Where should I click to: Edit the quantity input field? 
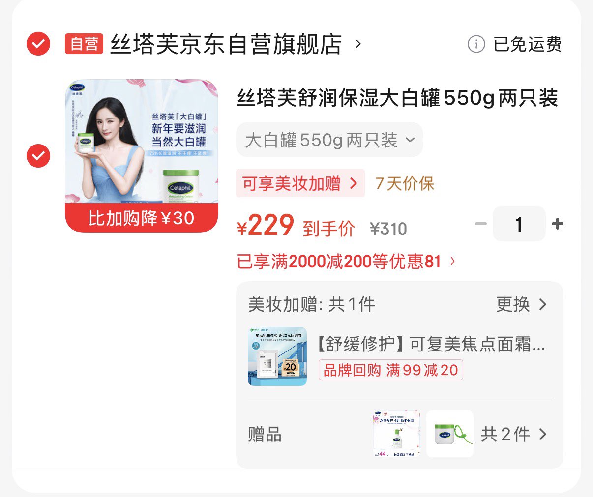[519, 224]
